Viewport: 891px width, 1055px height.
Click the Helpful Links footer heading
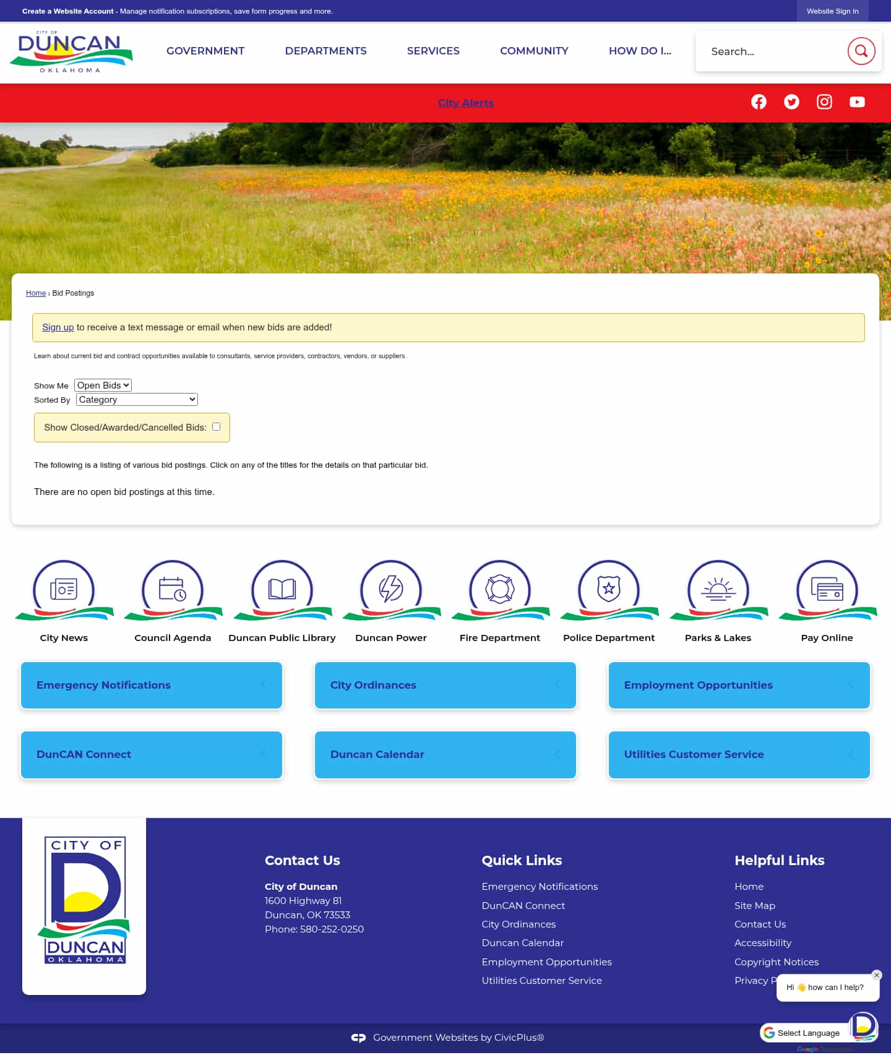(x=779, y=861)
